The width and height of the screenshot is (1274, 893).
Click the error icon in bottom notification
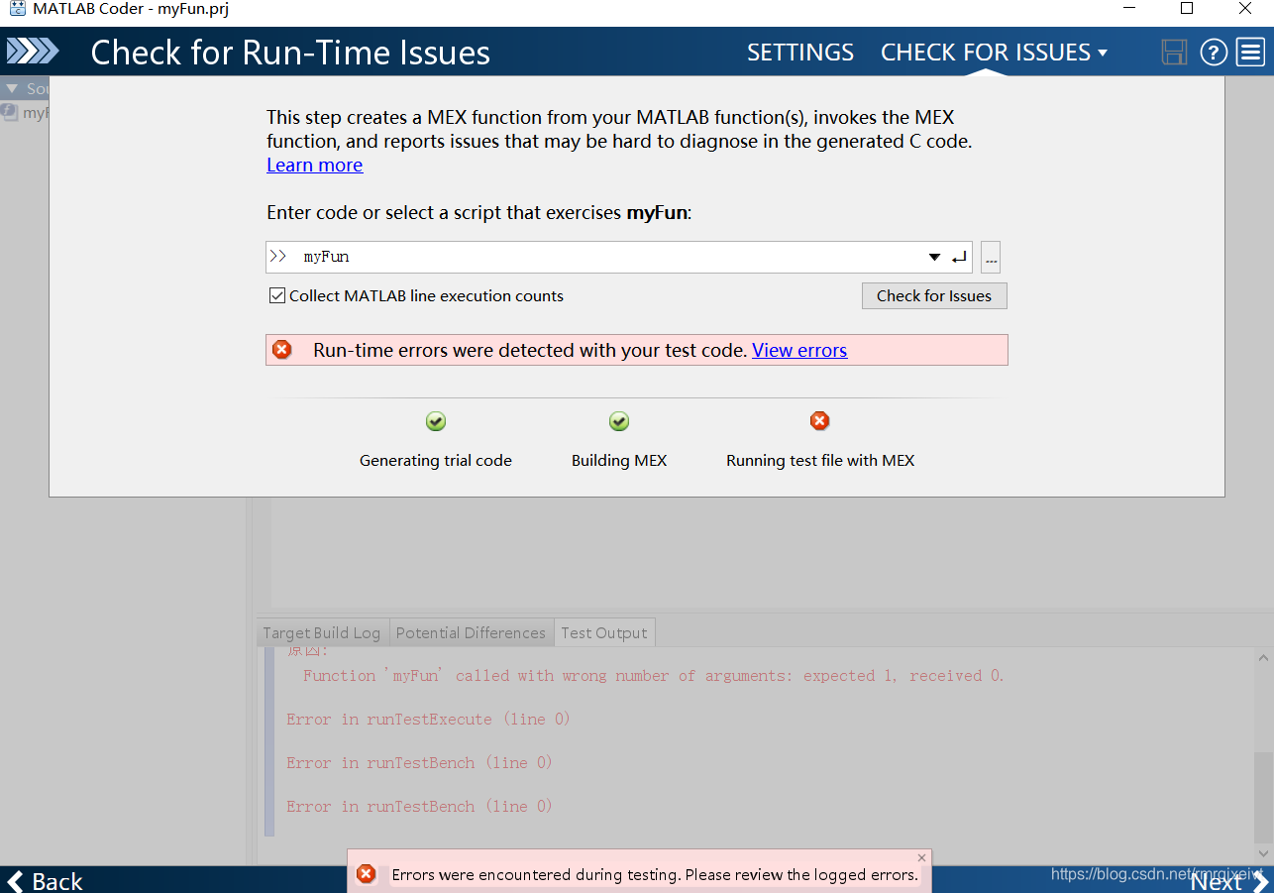(x=366, y=874)
